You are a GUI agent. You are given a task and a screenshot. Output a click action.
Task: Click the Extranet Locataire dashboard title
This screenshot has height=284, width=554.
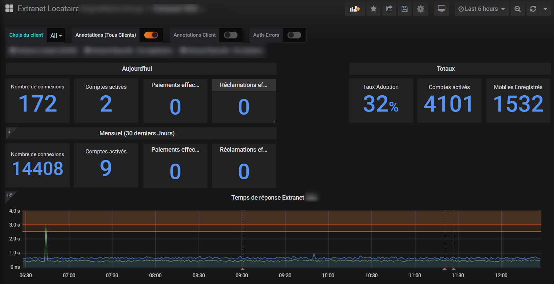click(x=48, y=9)
